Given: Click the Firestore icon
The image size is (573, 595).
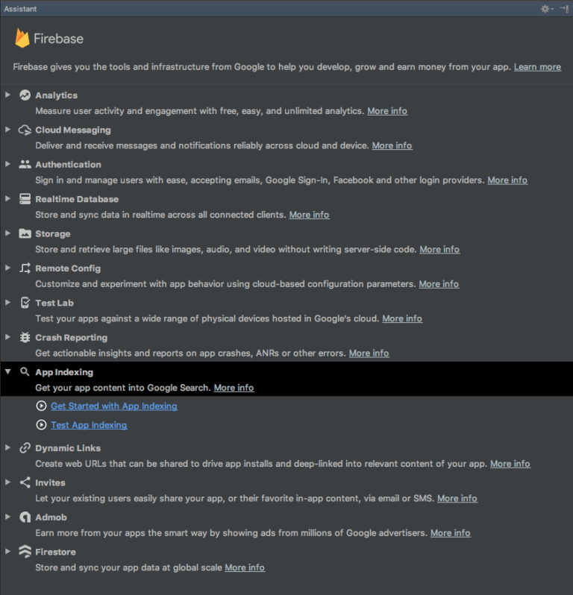Looking at the screenshot, I should pos(25,552).
